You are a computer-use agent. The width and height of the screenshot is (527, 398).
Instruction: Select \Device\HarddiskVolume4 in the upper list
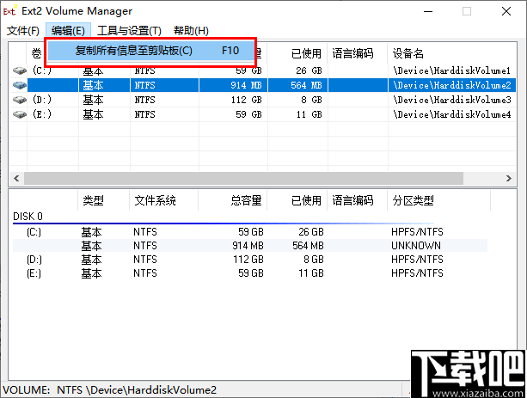[452, 114]
